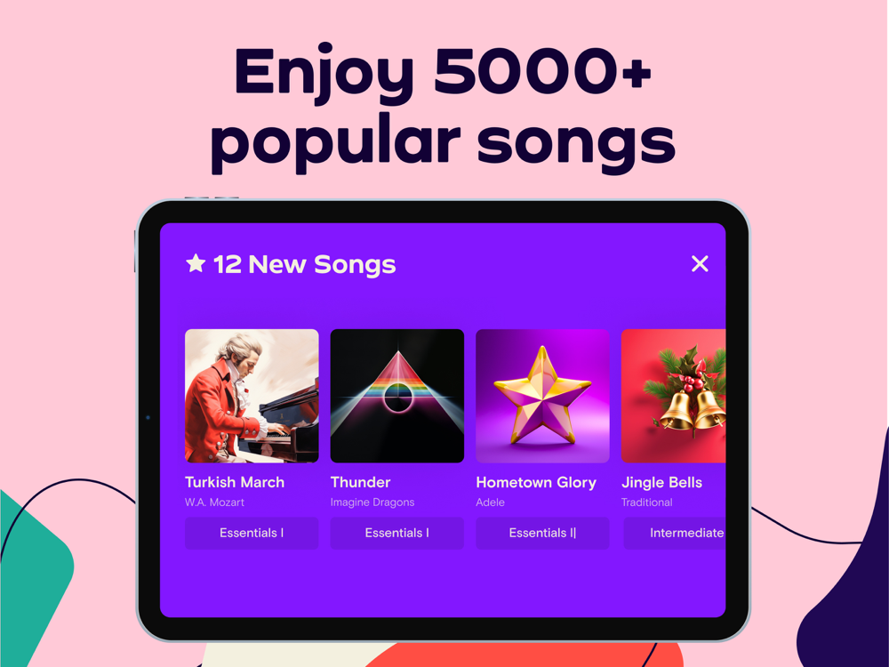Select the Imagine Dragons artist label
Viewport: 889px width, 667px height.
click(x=372, y=502)
